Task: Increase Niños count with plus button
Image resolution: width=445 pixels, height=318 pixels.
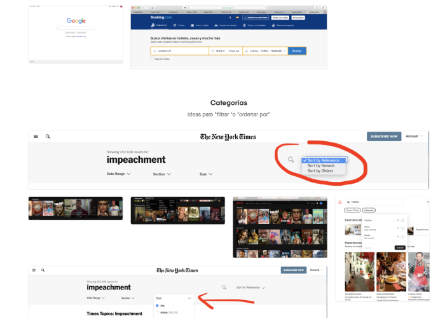Action: (x=402, y=228)
